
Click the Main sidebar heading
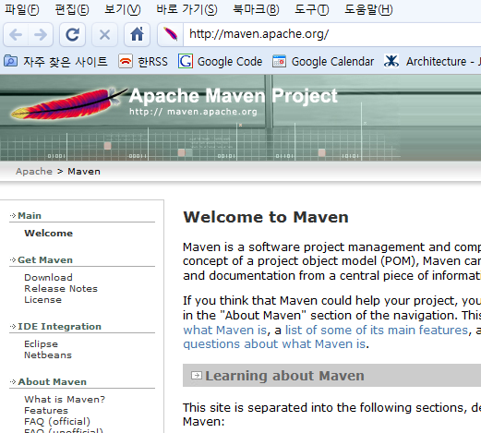pyautogui.click(x=30, y=216)
